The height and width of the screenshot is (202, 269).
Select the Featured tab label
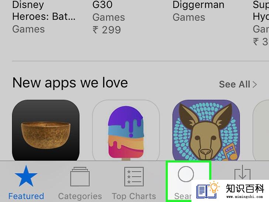click(26, 196)
